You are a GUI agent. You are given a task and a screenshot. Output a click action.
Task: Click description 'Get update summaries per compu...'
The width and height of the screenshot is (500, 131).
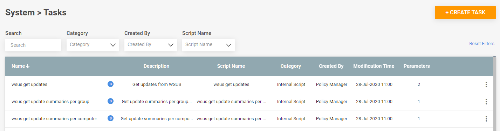(x=157, y=119)
